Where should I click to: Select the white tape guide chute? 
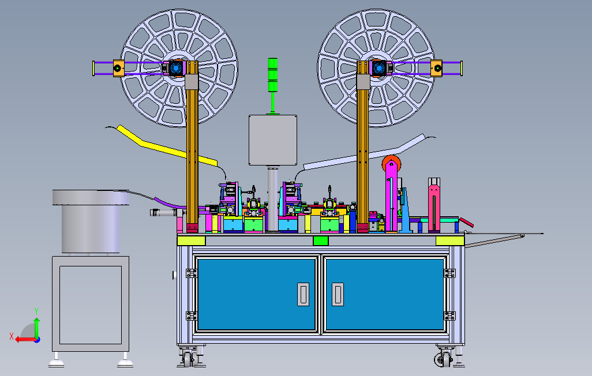(365, 152)
